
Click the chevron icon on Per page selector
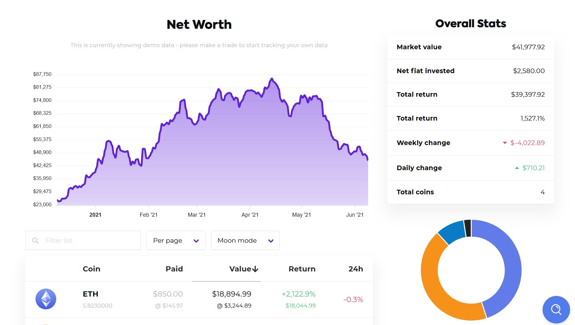click(196, 241)
